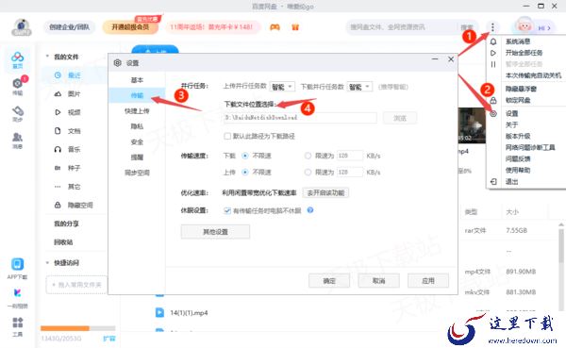Click the profile avatar at top right
The height and width of the screenshot is (348, 566).
click(524, 26)
